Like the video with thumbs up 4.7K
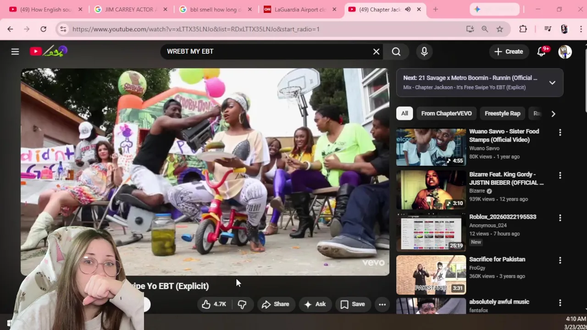This screenshot has height=330, width=587. point(214,304)
